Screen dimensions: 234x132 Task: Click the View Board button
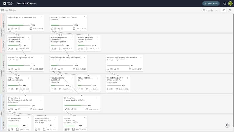211,4
